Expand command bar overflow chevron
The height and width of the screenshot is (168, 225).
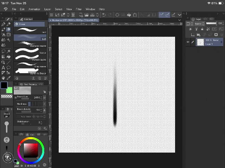(180, 15)
